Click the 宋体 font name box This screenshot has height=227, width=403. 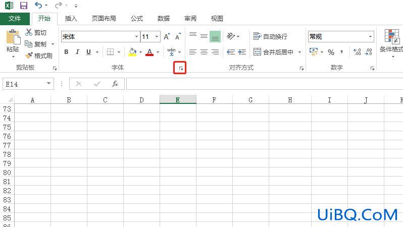(x=98, y=37)
